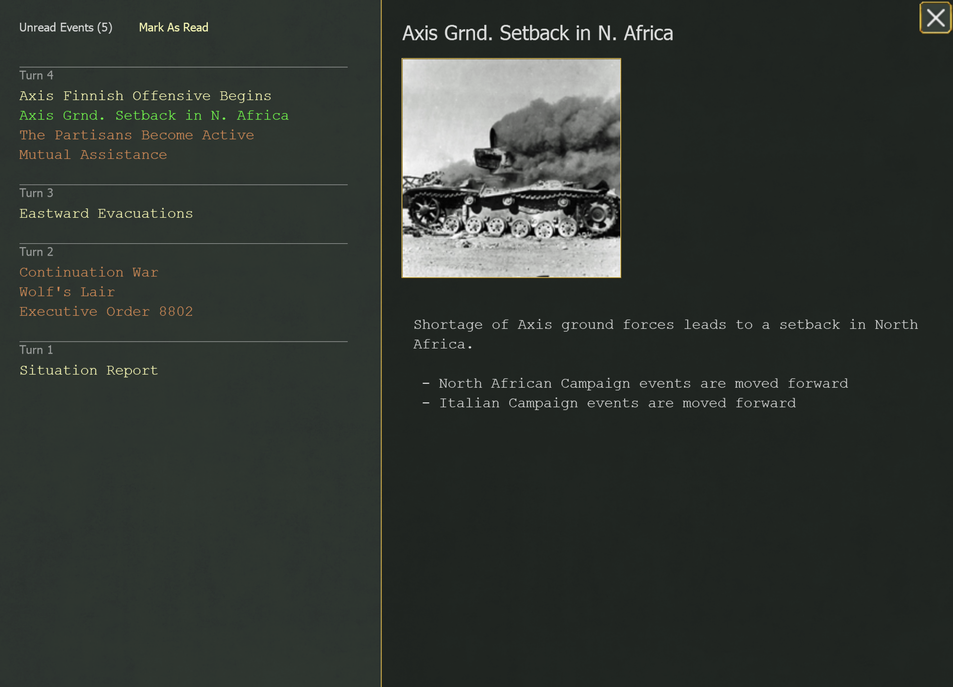Image resolution: width=953 pixels, height=687 pixels.
Task: Click the Turn 1 section header
Action: click(x=36, y=350)
